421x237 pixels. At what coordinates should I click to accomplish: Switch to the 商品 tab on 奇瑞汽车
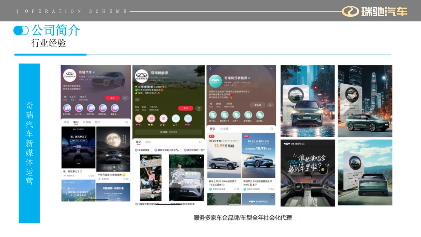point(66,121)
